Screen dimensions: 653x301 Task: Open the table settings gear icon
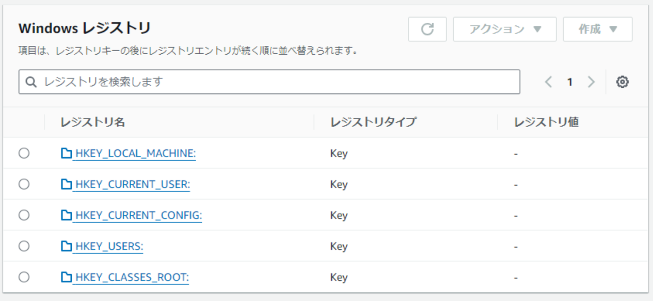(623, 82)
